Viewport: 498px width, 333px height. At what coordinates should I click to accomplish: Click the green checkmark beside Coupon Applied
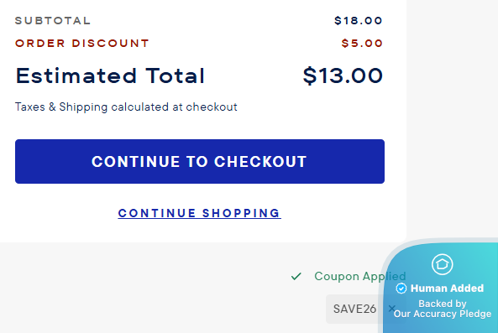(x=296, y=276)
